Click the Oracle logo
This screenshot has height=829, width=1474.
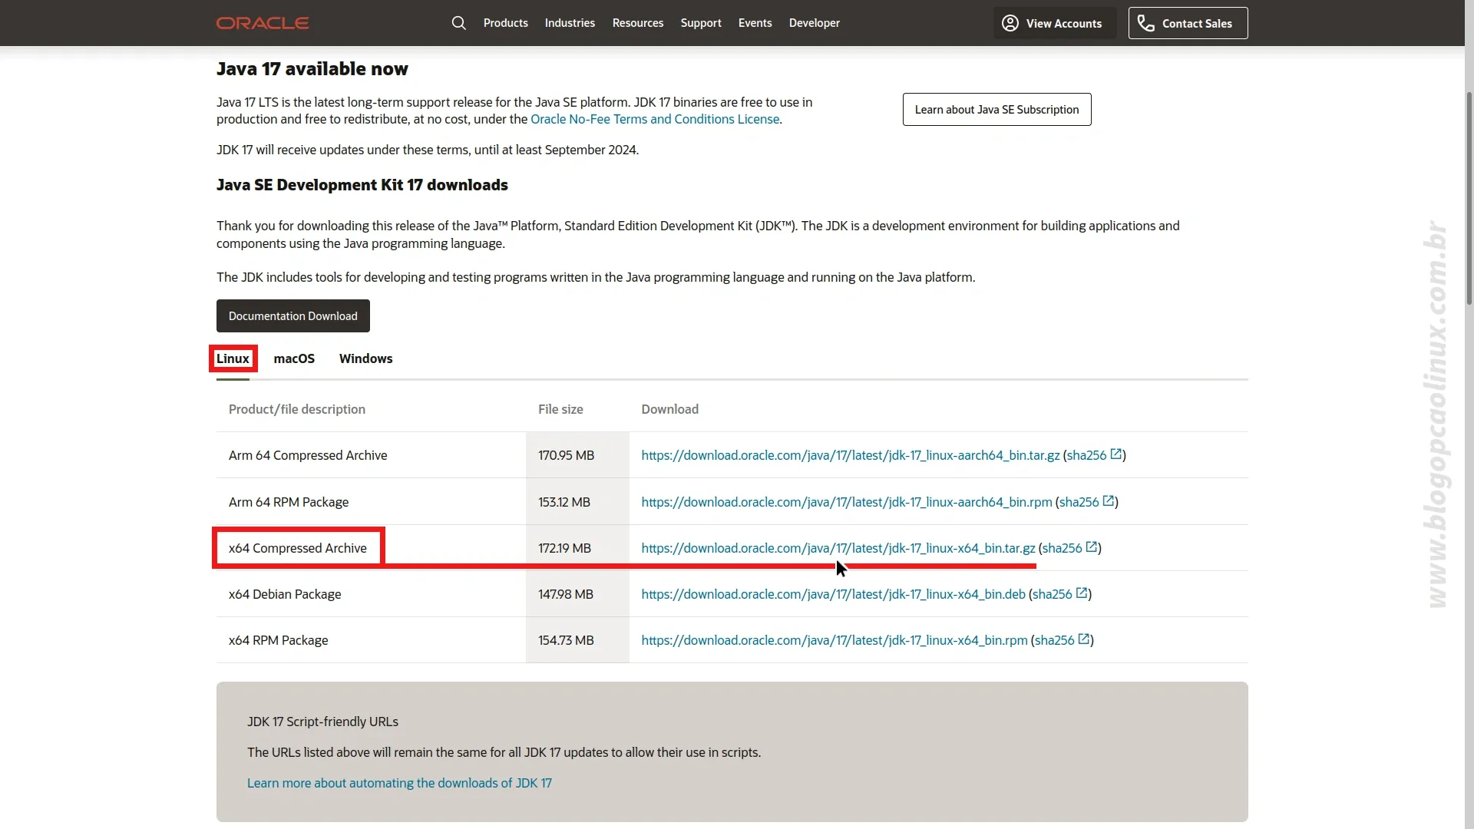(262, 22)
